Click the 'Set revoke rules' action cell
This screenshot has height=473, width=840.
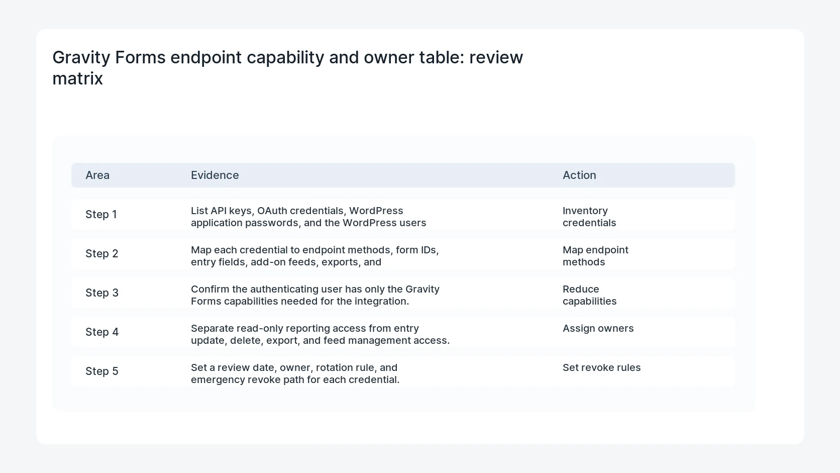point(602,367)
